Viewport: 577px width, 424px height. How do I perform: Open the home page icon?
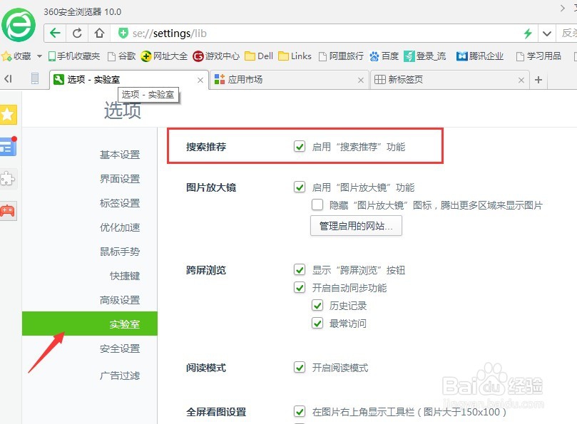click(x=99, y=33)
